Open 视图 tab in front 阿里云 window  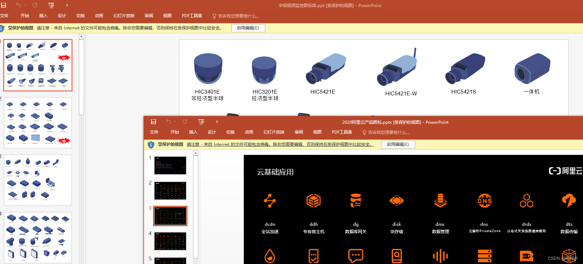[x=317, y=132]
